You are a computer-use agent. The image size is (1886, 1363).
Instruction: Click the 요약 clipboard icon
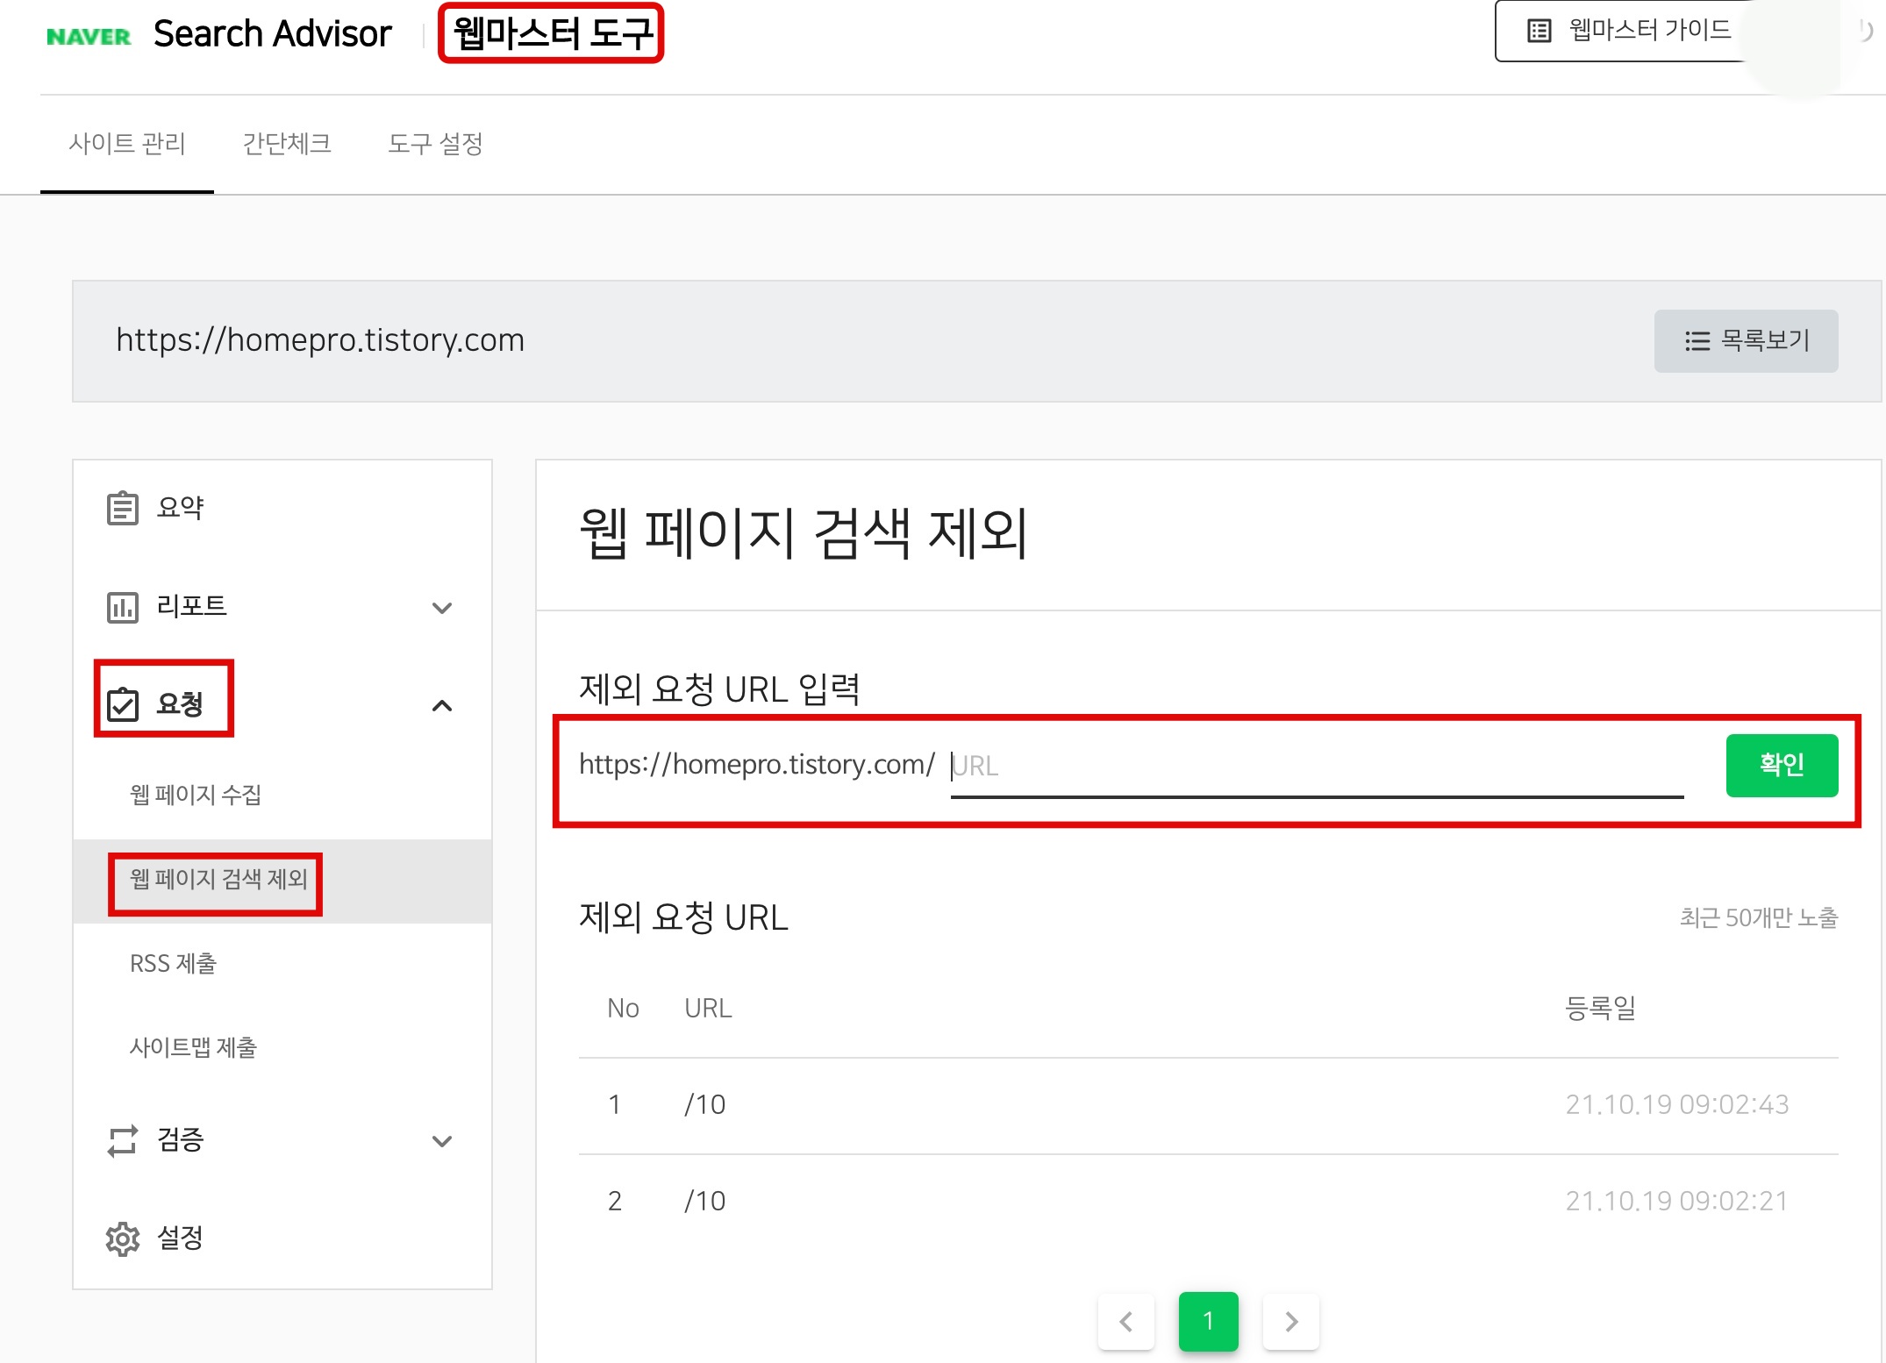click(x=123, y=508)
